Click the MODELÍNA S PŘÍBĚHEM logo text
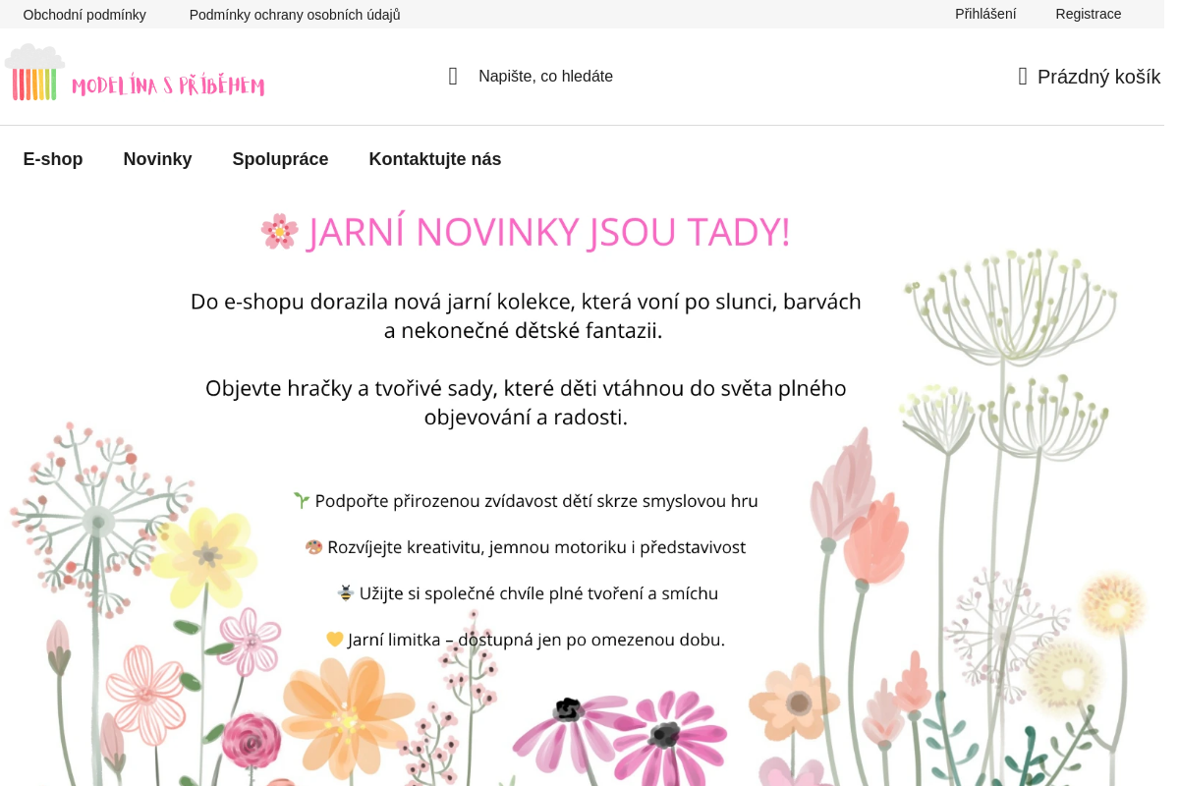The image size is (1179, 786). pos(169,84)
